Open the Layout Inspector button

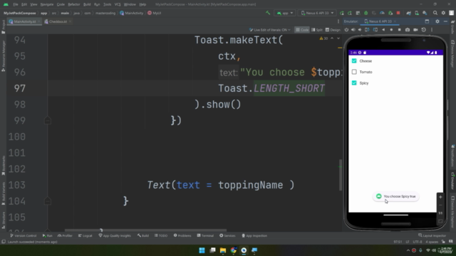[432, 235]
